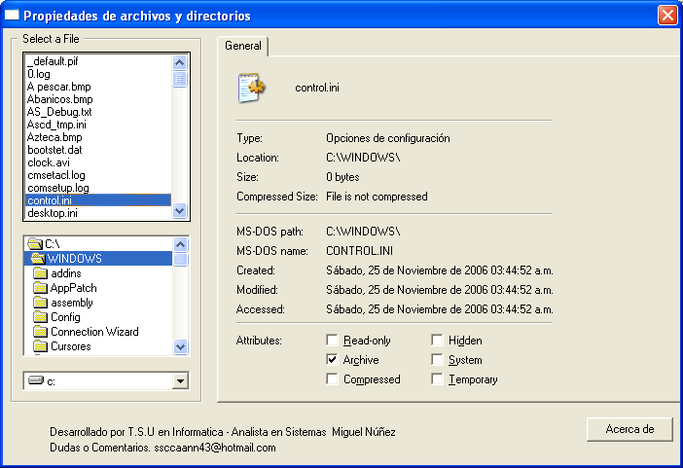Select desktop.ini in the file list
683x468 pixels.
pos(53,213)
